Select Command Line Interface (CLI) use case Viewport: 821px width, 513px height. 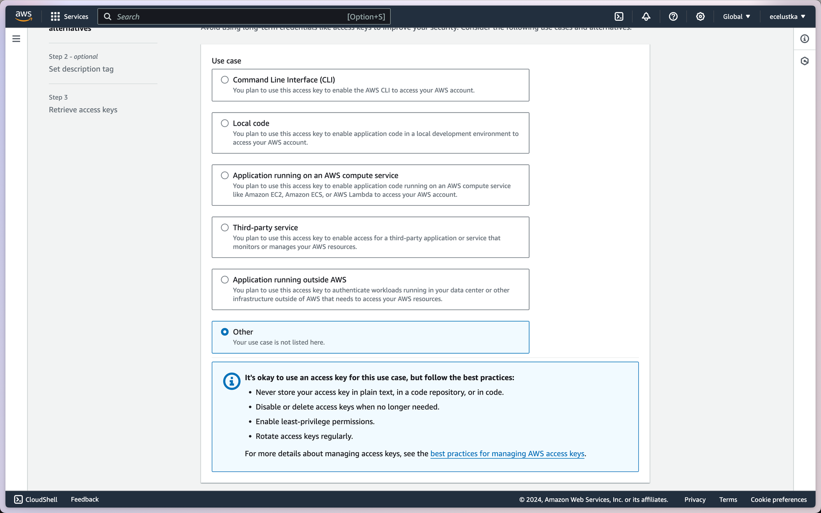click(225, 80)
